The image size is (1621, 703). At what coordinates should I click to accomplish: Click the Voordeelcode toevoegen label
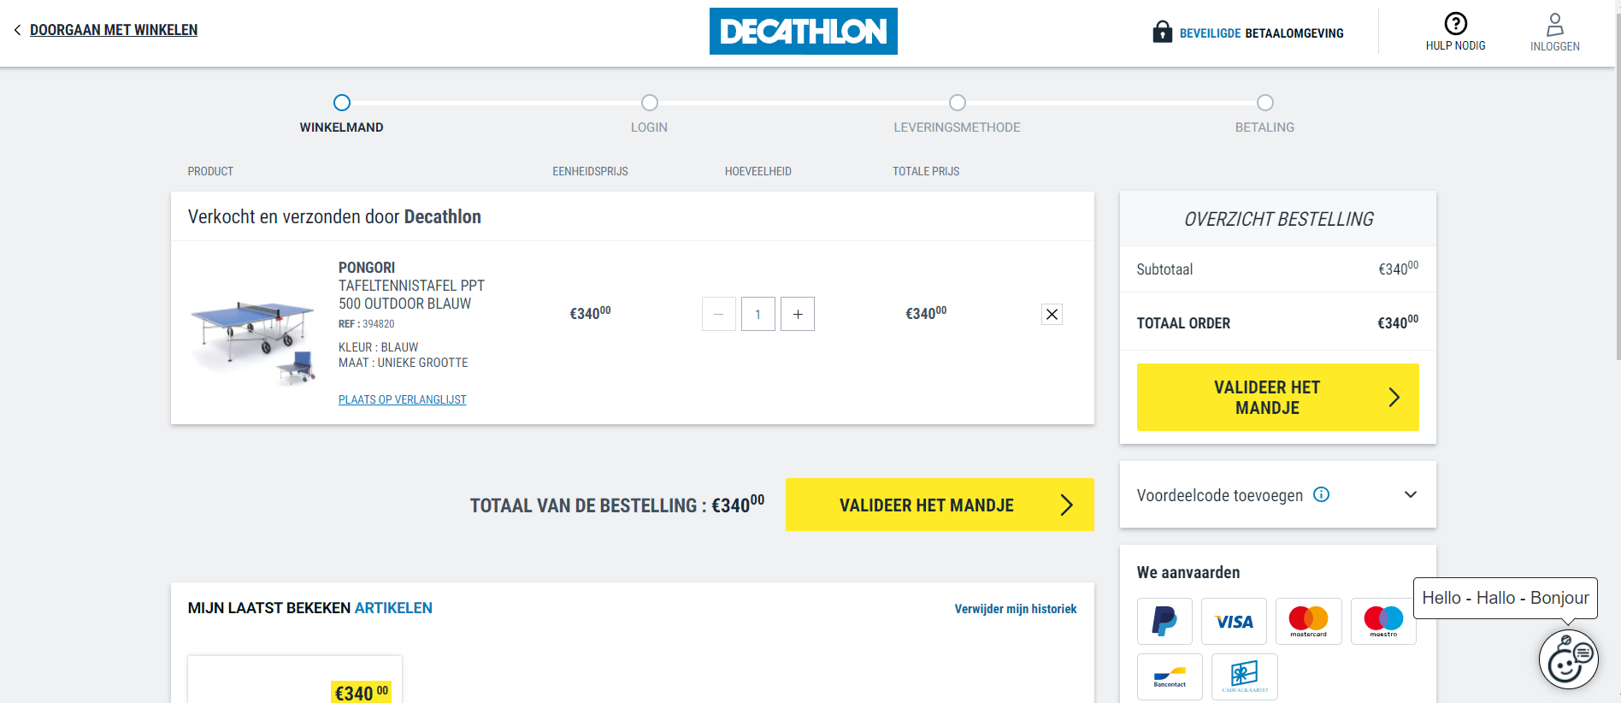click(x=1219, y=495)
